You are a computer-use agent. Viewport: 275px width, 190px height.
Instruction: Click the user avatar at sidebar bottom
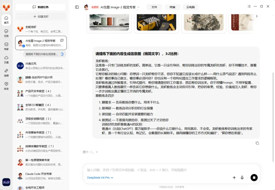pyautogui.click(x=6, y=182)
